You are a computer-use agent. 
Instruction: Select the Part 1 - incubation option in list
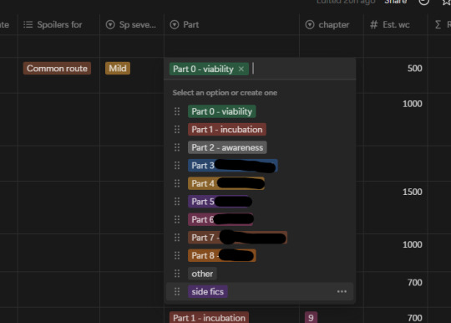(227, 130)
